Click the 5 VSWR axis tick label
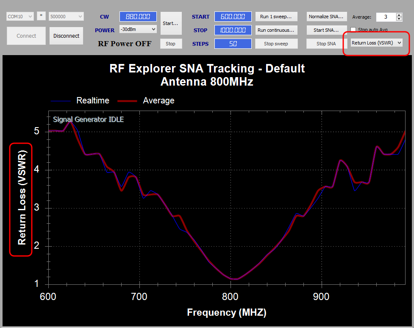The width and height of the screenshot is (414, 328). [x=37, y=131]
